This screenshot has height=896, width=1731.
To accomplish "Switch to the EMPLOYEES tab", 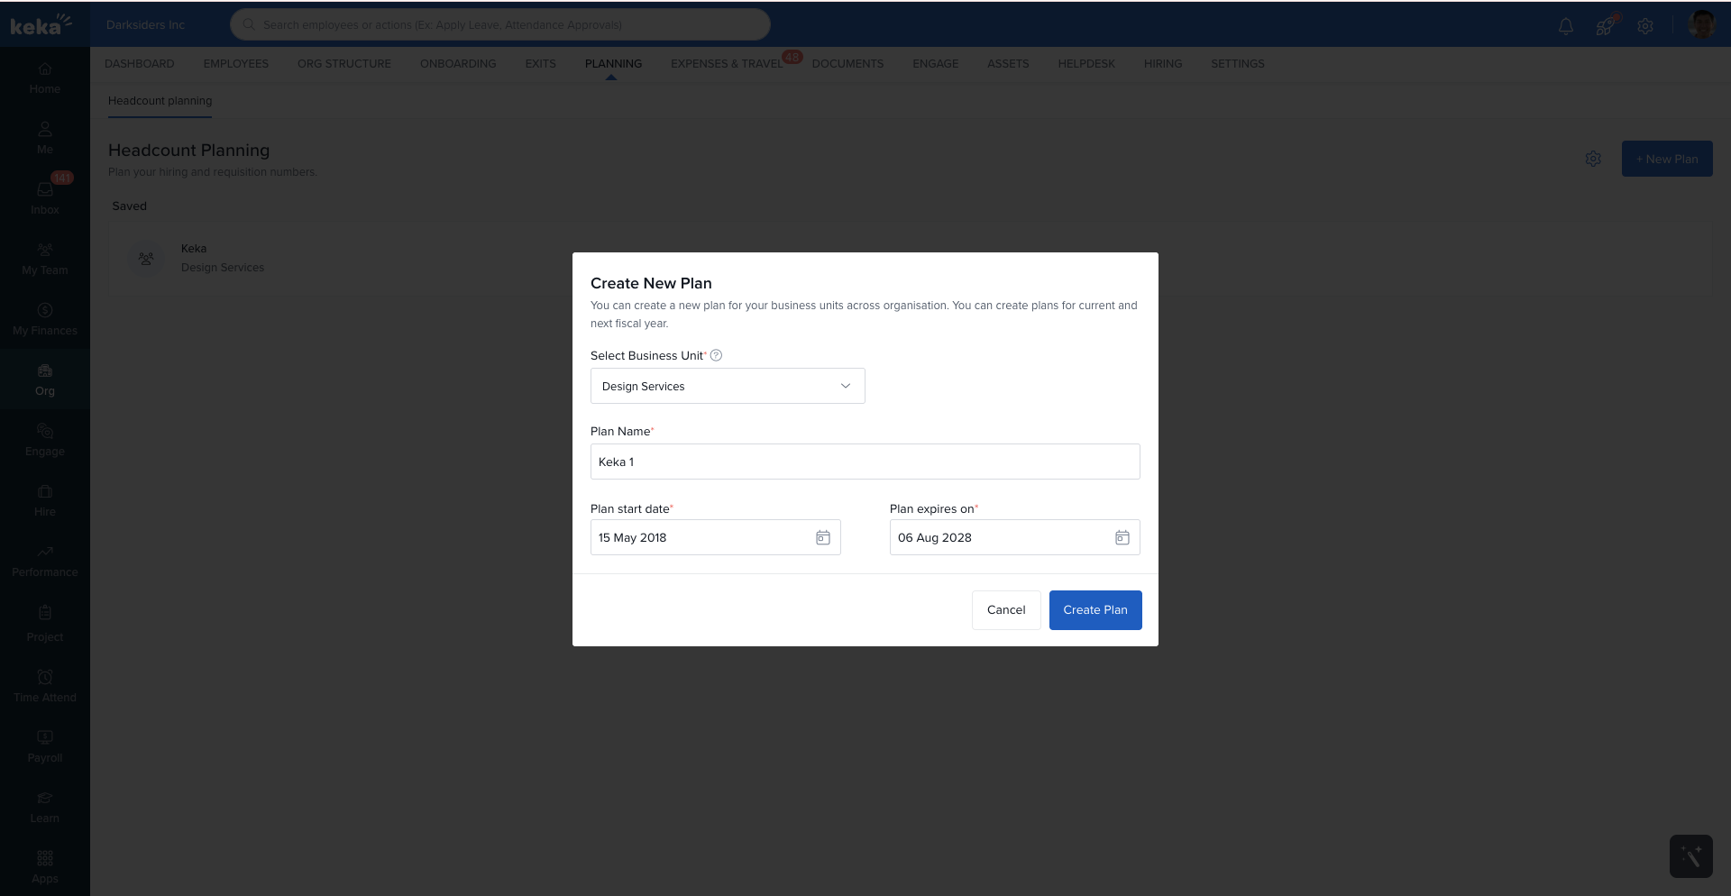I will [236, 64].
